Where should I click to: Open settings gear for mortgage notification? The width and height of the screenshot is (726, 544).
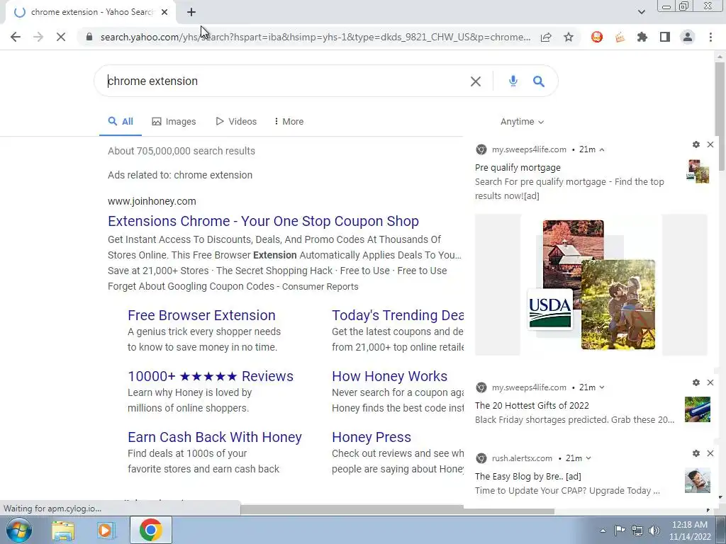pyautogui.click(x=696, y=144)
